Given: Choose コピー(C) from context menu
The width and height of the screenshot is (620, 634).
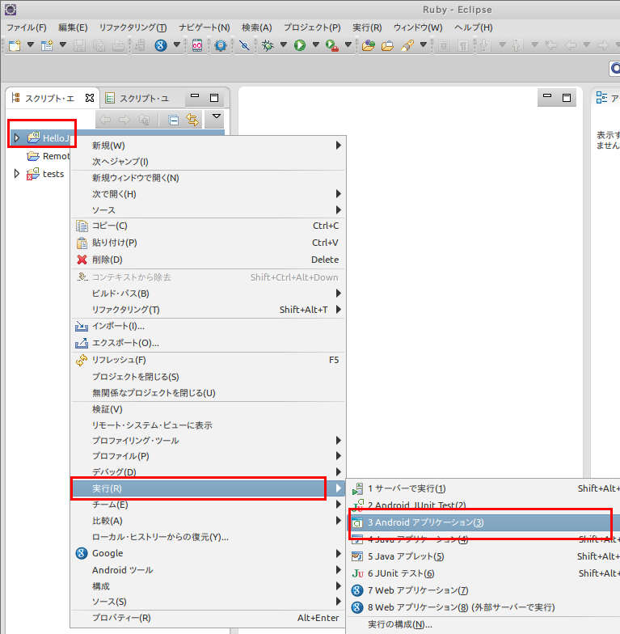Looking at the screenshot, I should [209, 226].
